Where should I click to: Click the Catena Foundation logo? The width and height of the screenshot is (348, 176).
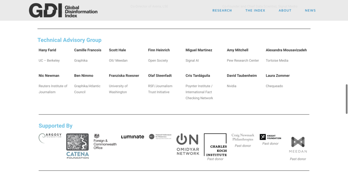tap(77, 146)
